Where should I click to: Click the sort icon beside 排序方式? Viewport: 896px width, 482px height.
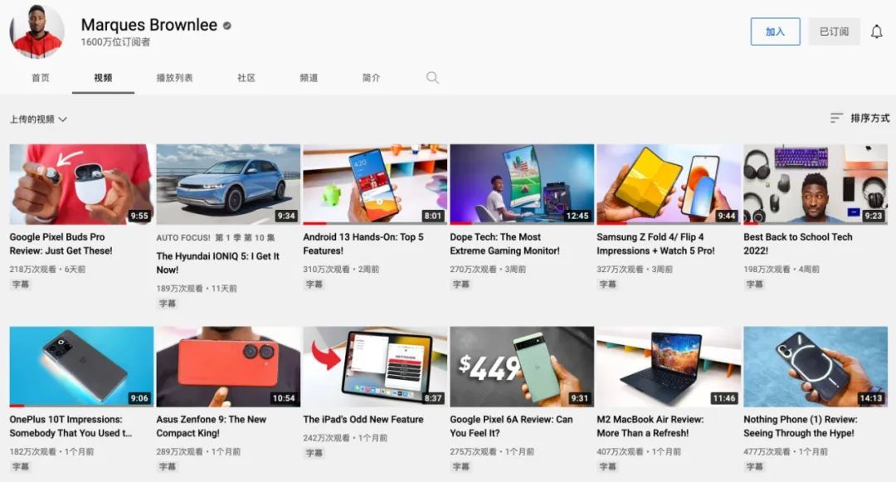click(x=836, y=118)
